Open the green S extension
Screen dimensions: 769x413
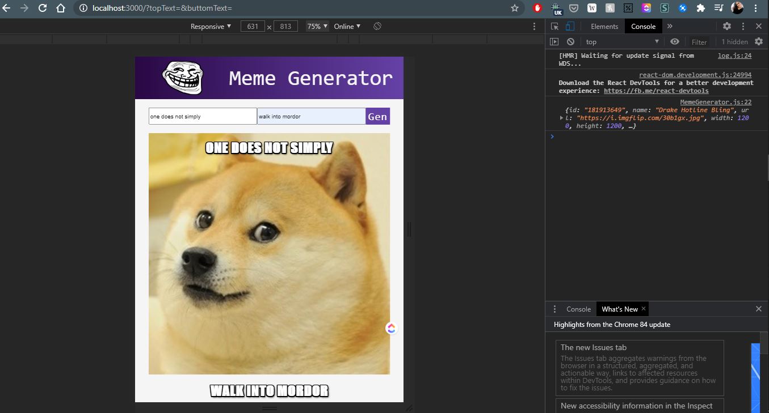(665, 8)
